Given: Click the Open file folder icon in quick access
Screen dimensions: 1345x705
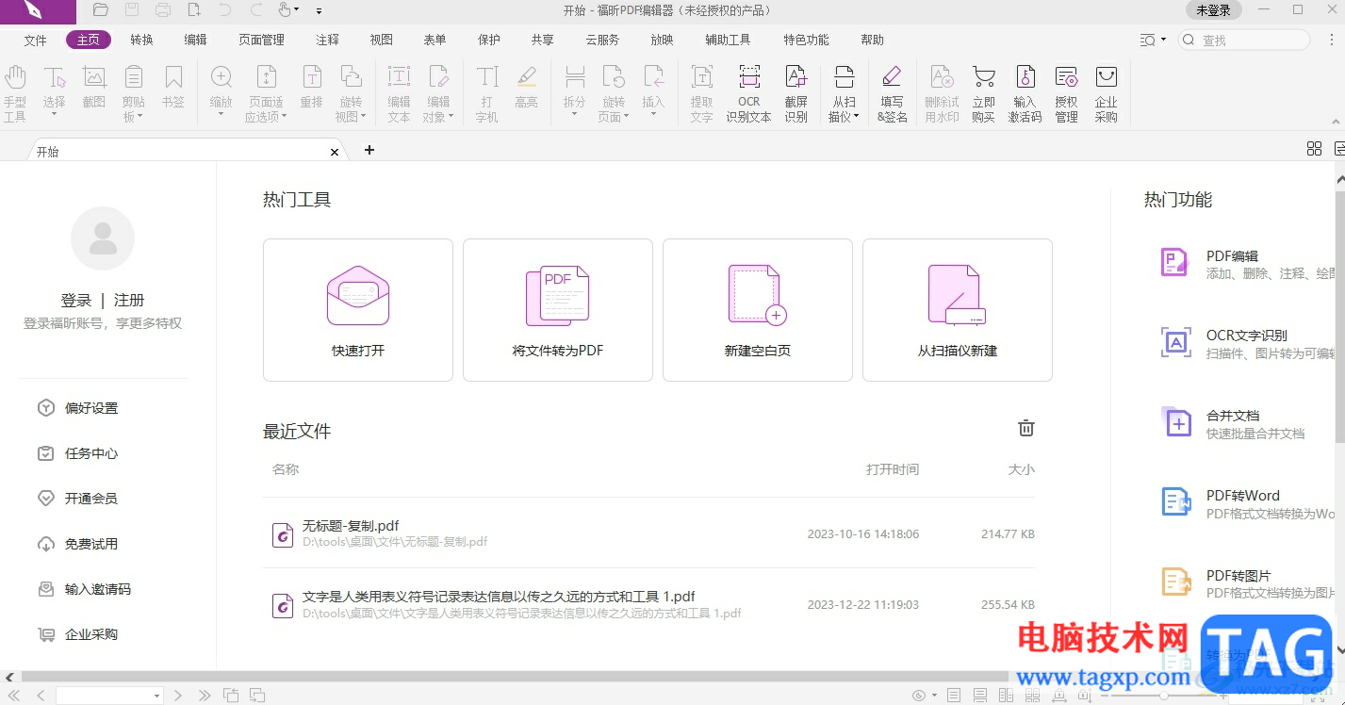Looking at the screenshot, I should (101, 10).
